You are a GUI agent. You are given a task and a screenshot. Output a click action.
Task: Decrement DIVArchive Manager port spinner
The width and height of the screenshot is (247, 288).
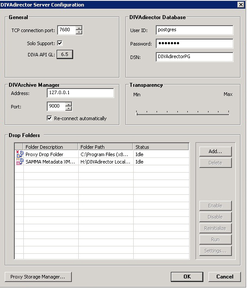tap(68, 108)
